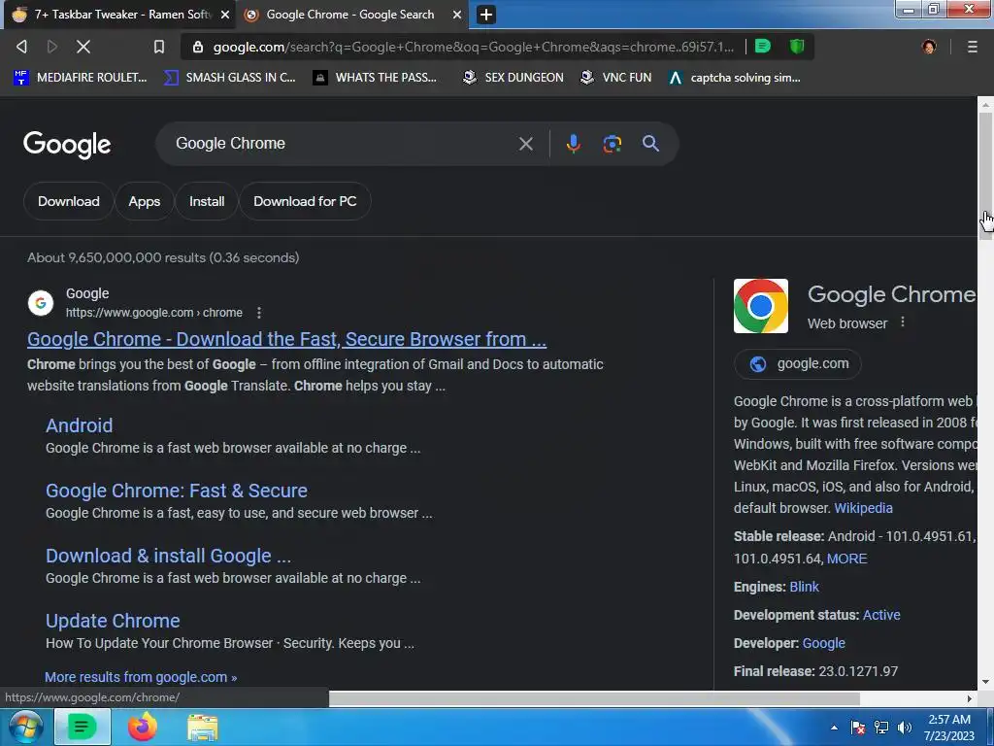Open the Download & install Google ... sitelink
This screenshot has width=994, height=746.
point(168,556)
